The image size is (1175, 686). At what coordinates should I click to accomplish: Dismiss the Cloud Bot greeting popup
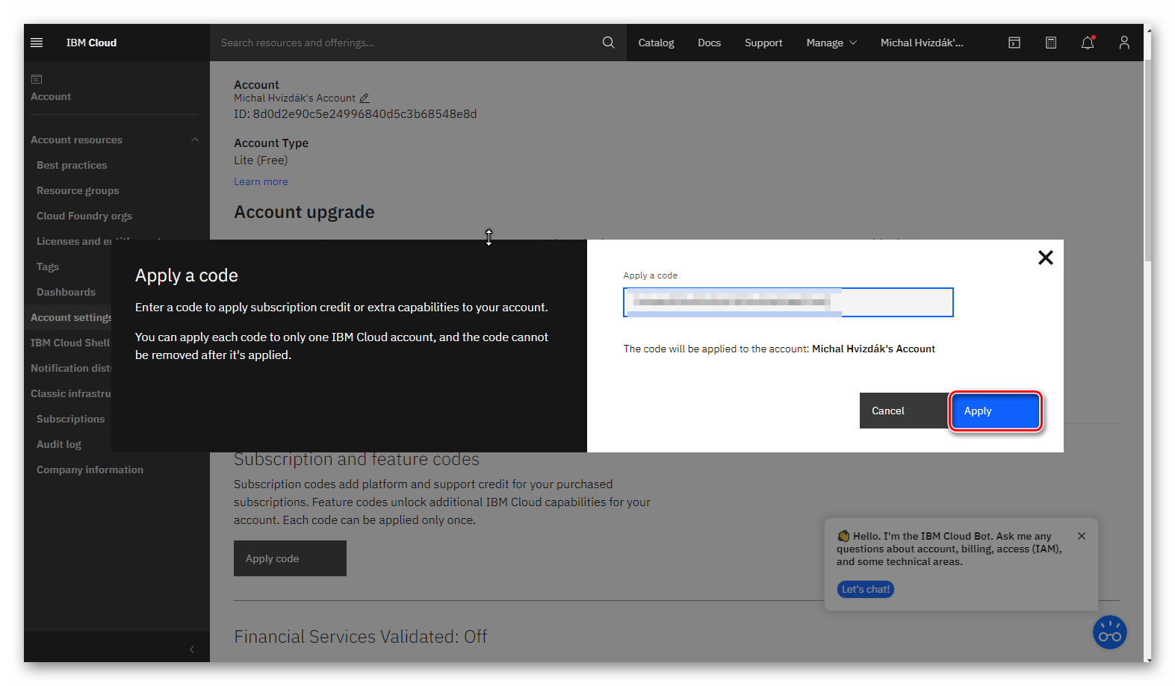point(1082,536)
